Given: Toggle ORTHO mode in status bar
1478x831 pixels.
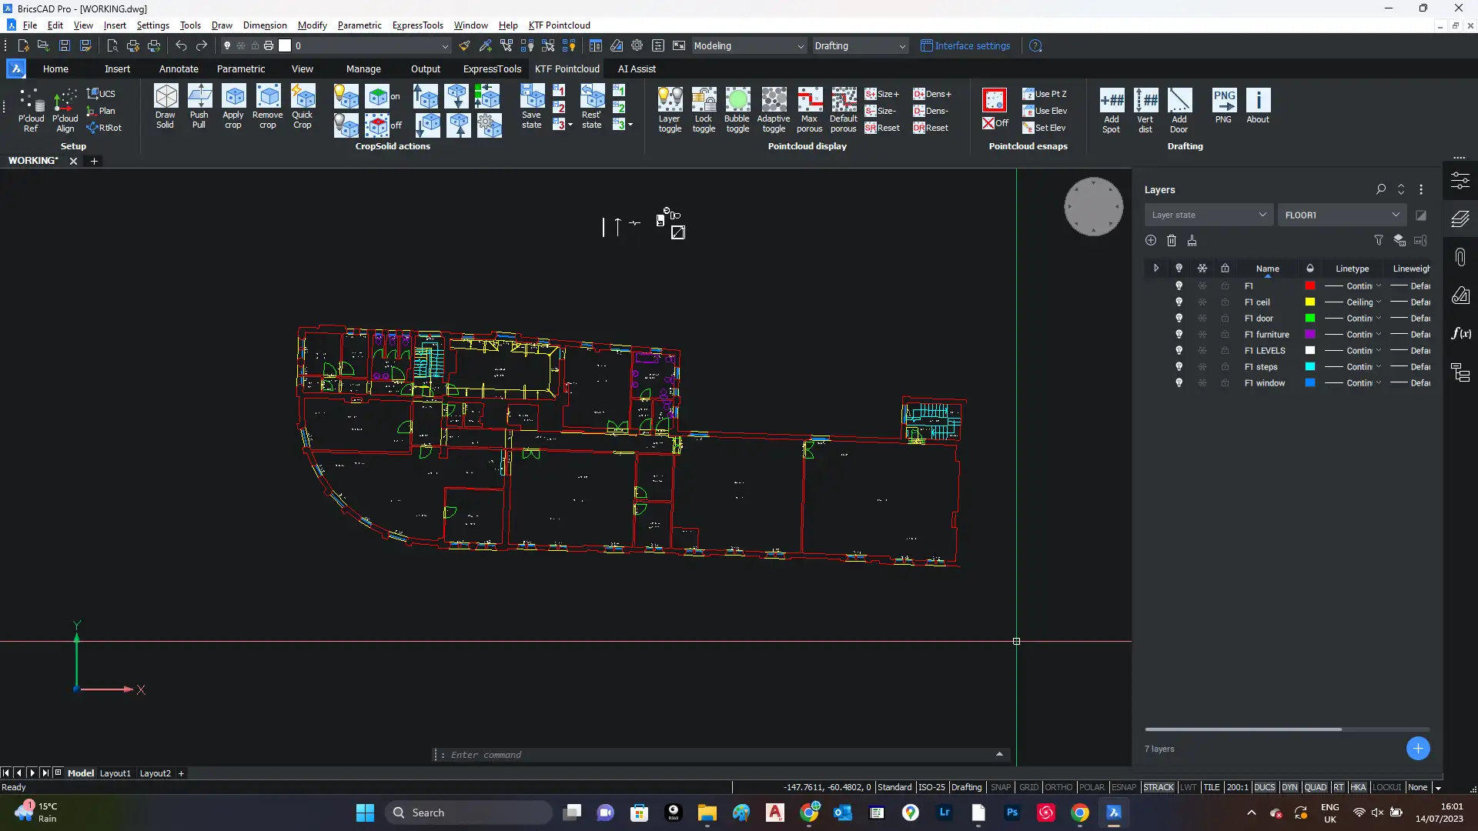Looking at the screenshot, I should 1058,787.
